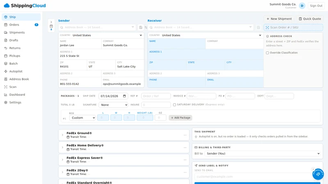Click the Ref # Order / Ref field
The height and width of the screenshot is (184, 328).
[156, 96]
